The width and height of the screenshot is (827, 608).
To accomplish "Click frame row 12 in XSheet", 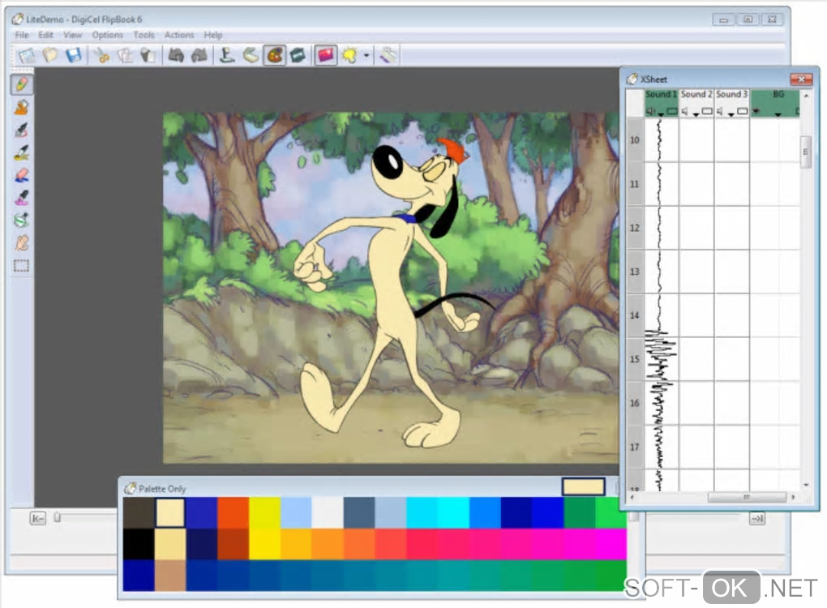I will click(x=635, y=228).
